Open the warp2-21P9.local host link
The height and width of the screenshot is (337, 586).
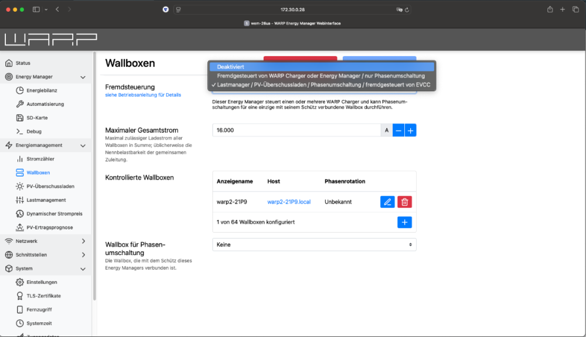coord(289,202)
